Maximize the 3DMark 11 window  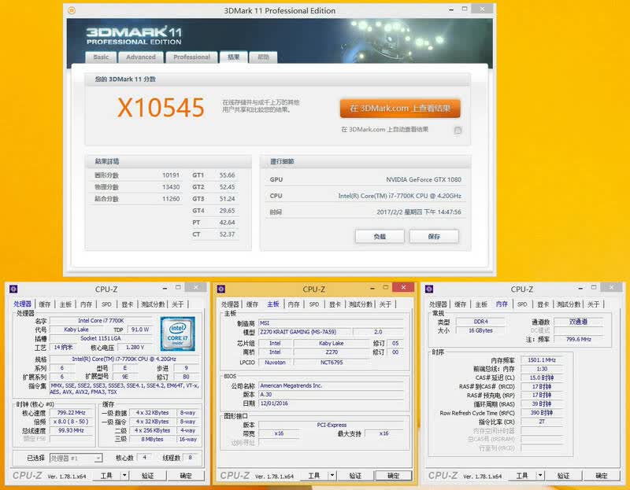[x=465, y=9]
